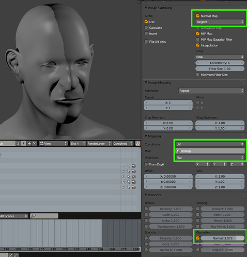
Task: Enable Diffuse Intensity influence checkbox
Action: coord(146,209)
